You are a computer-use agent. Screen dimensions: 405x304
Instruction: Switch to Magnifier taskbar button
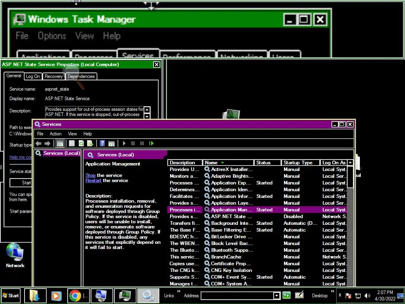click(x=102, y=296)
